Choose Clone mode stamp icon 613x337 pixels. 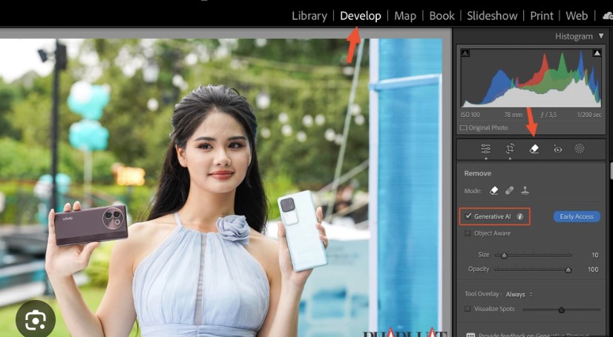[525, 191]
